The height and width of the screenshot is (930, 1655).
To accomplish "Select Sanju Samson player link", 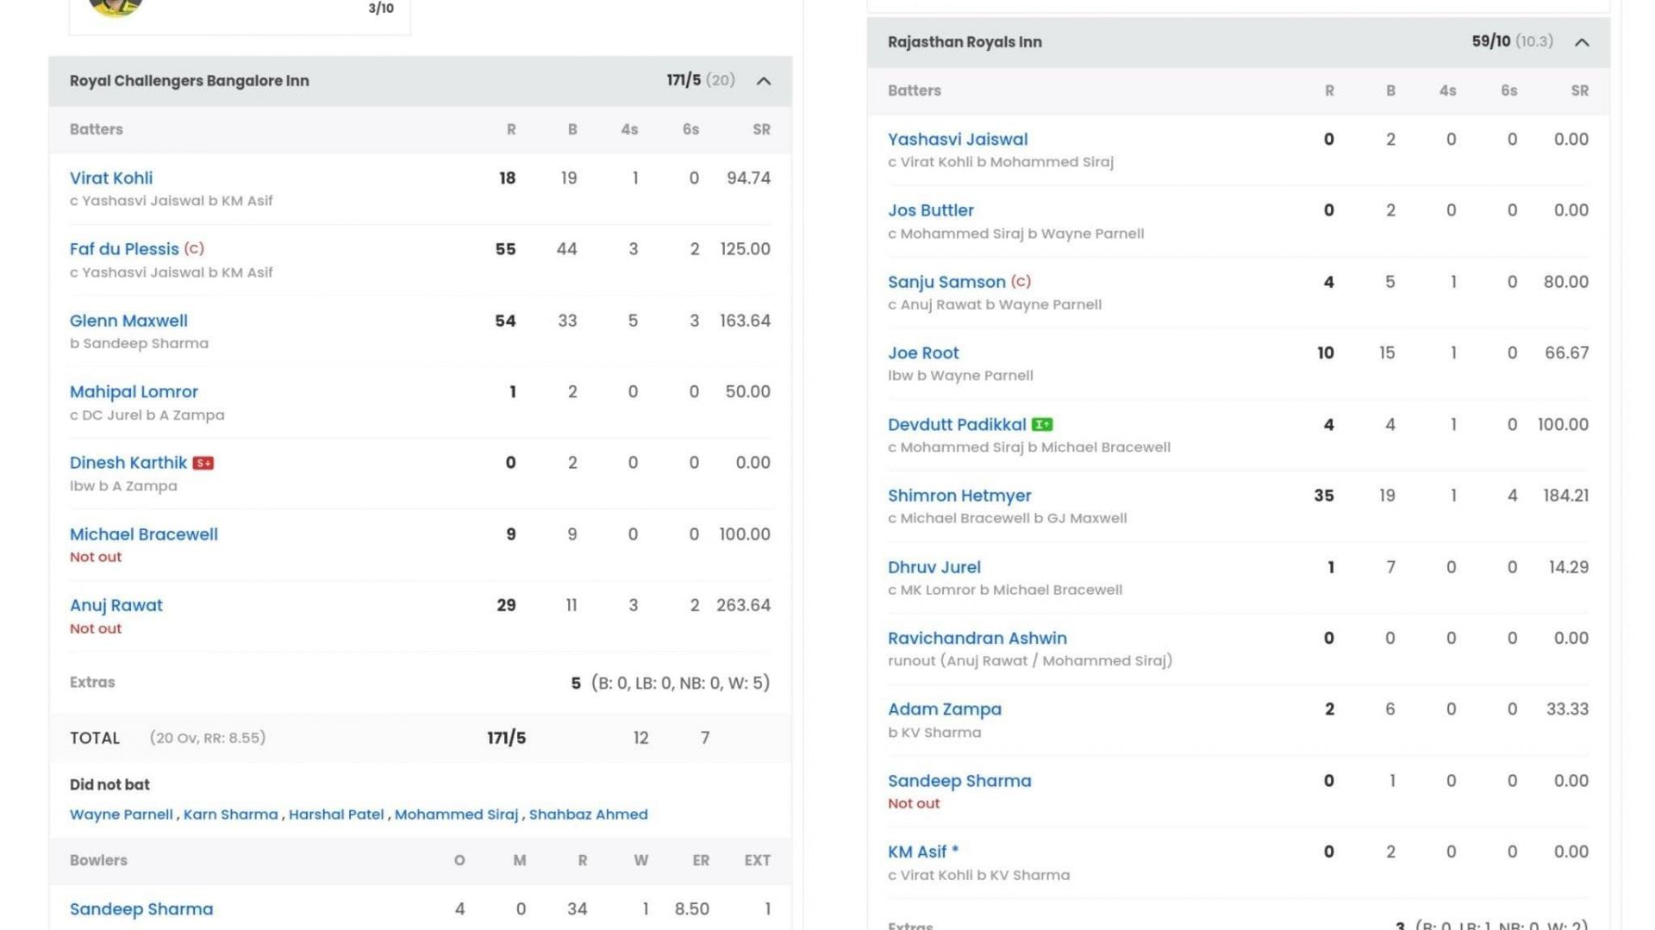I will pos(946,282).
